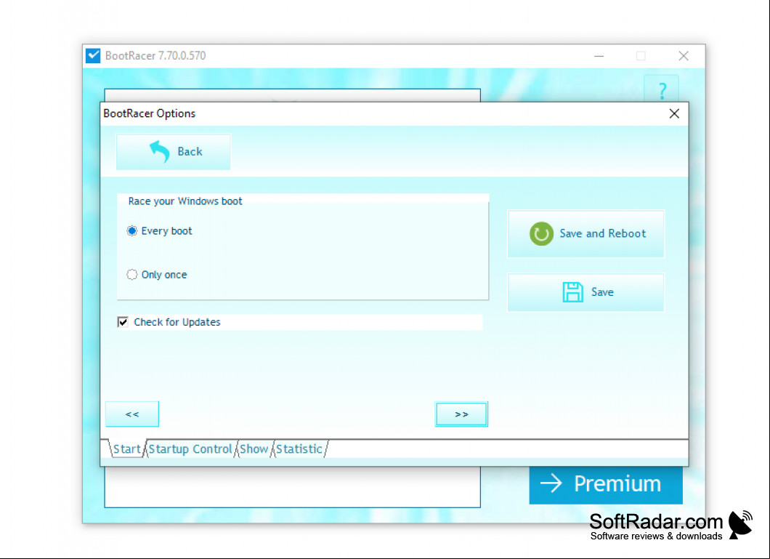Go to next page with >> button
Viewport: 770px width, 559px height.
pos(461,414)
